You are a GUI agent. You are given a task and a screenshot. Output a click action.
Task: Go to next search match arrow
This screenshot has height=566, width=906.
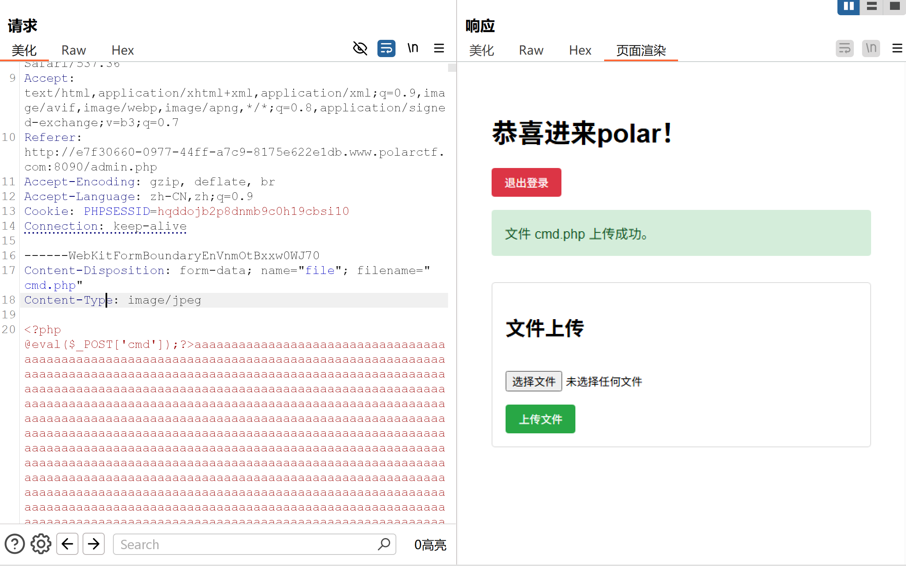[x=94, y=544]
